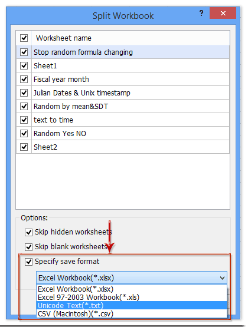Toggle Random Yes NO checkbox
This screenshot has width=248, height=327.
pos(24,133)
